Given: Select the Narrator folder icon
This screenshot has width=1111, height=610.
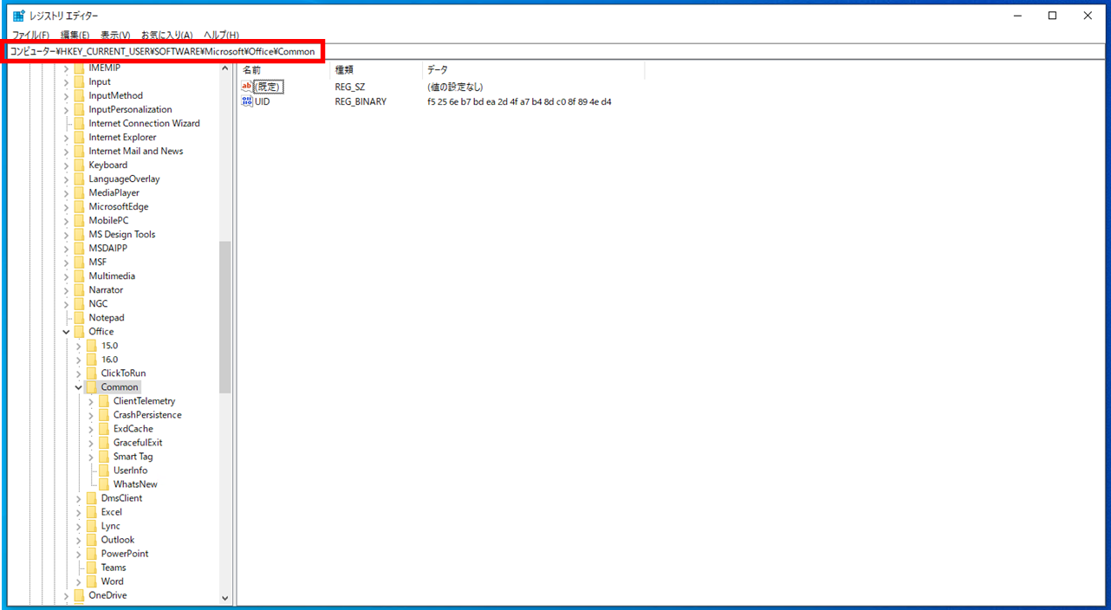Looking at the screenshot, I should click(x=79, y=289).
